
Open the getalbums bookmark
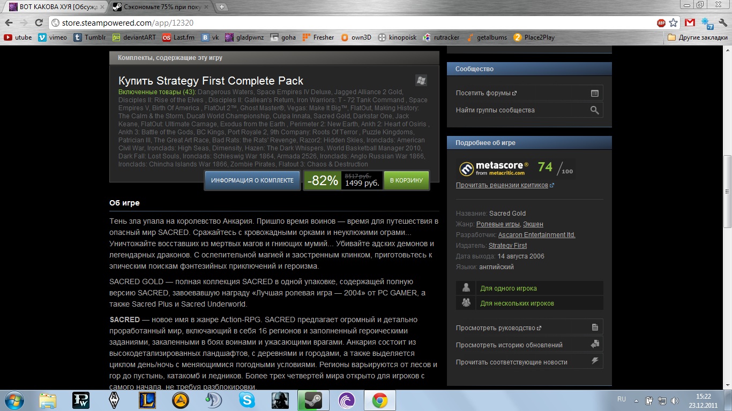(487, 37)
